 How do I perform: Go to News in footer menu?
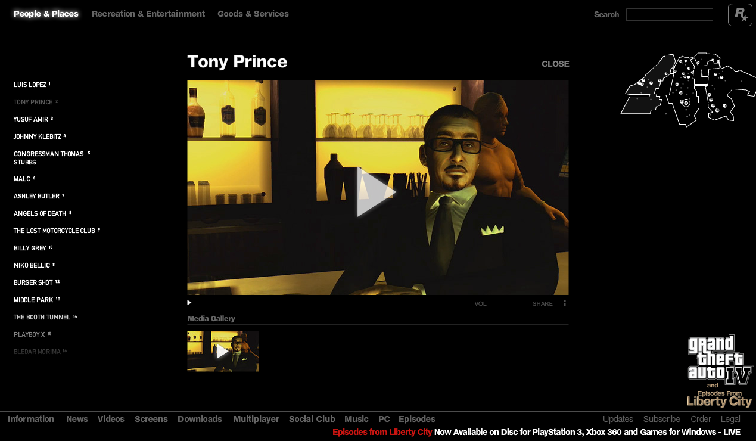tap(77, 419)
